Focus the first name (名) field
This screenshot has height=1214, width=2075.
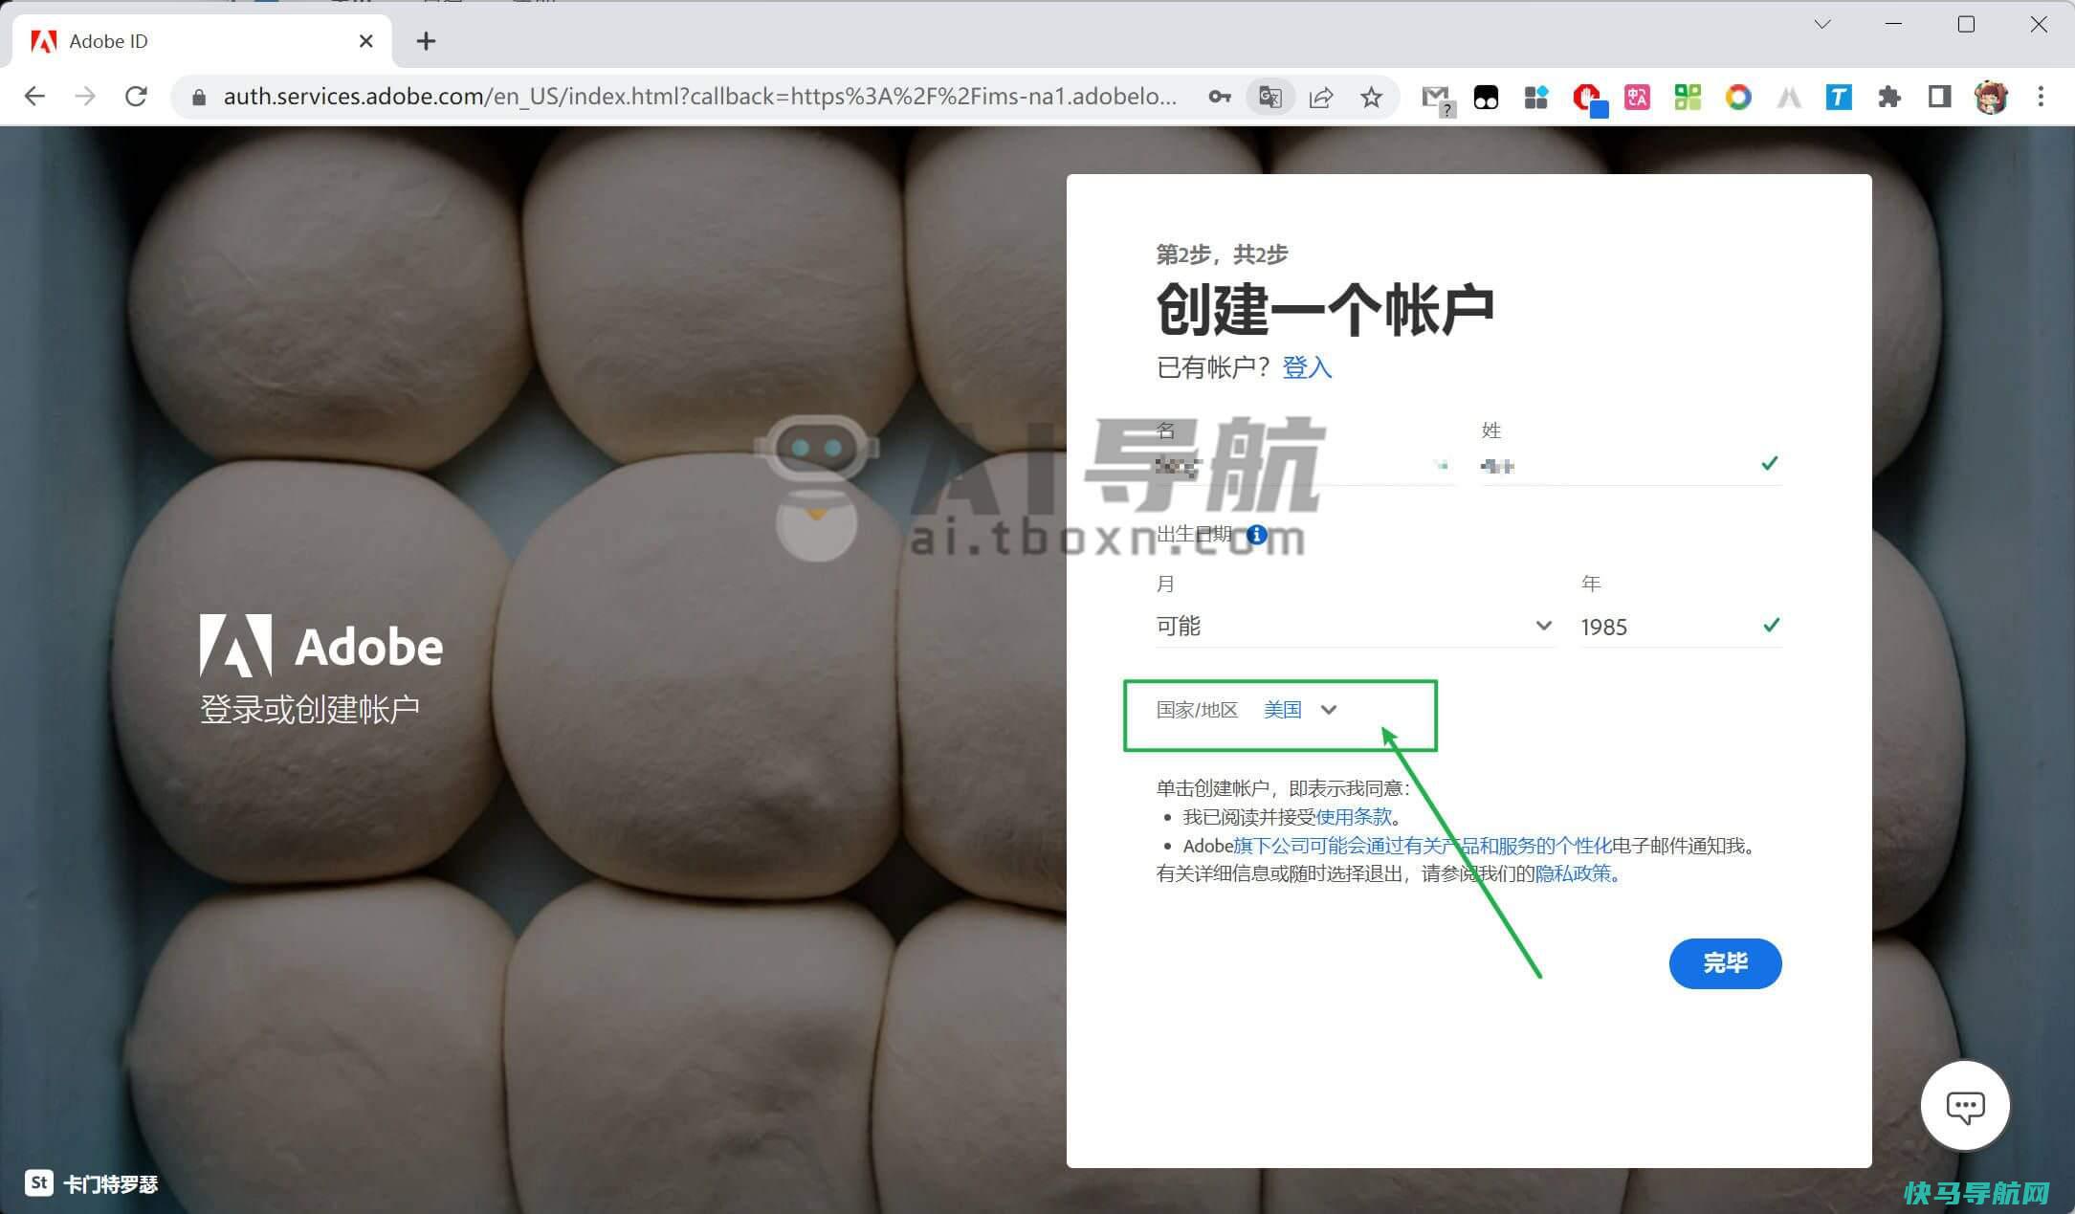(1305, 466)
